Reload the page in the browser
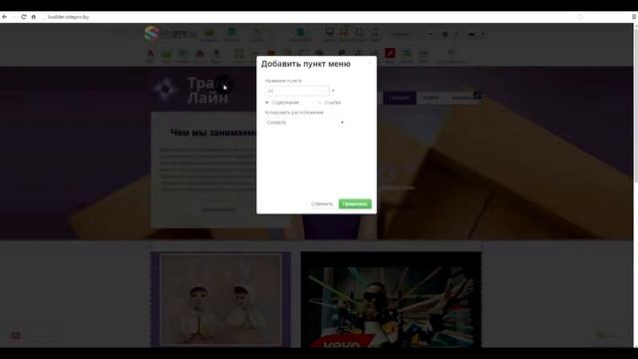This screenshot has height=359, width=638. coord(23,17)
